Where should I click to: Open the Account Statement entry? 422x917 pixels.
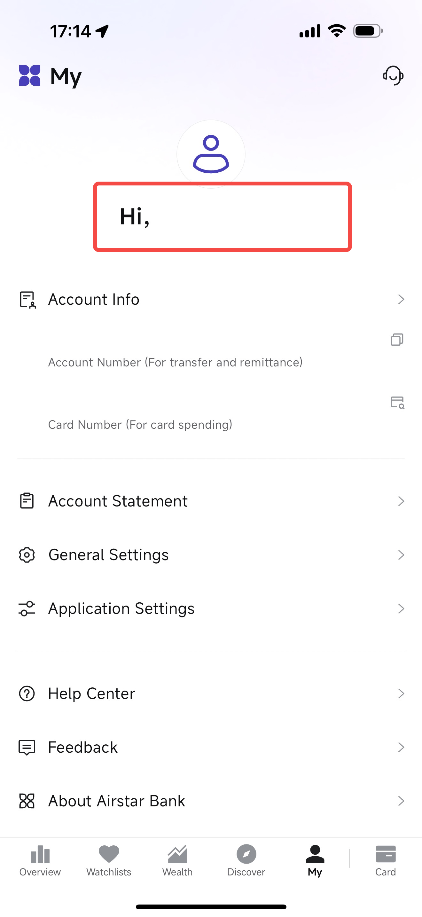pyautogui.click(x=118, y=501)
